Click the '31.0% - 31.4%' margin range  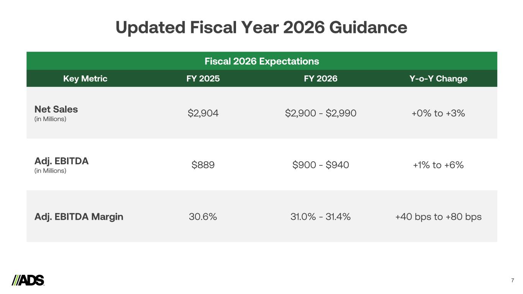pos(321,217)
